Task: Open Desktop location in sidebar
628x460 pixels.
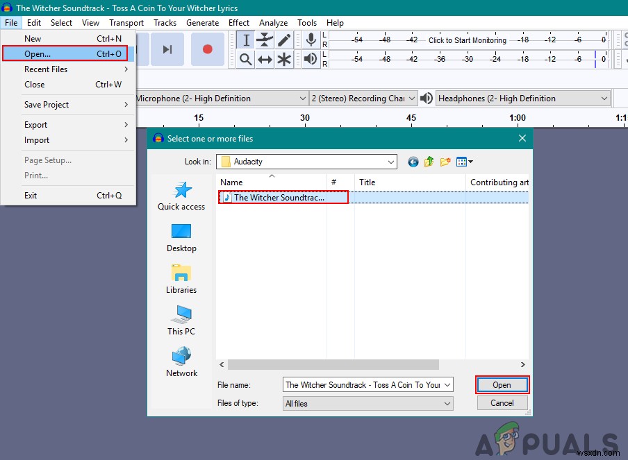Action: click(x=181, y=237)
